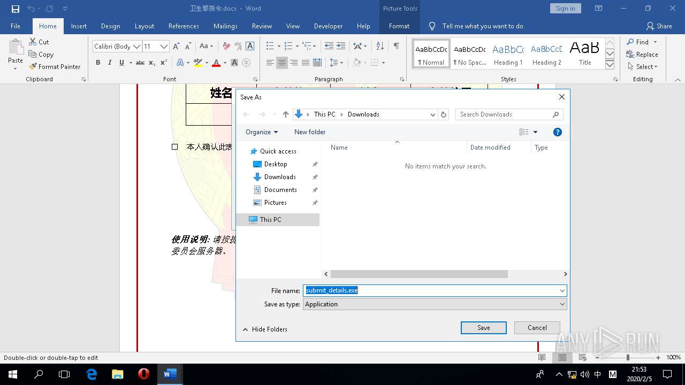Apply the red font color
Screen dimensions: 685x385
coord(216,63)
